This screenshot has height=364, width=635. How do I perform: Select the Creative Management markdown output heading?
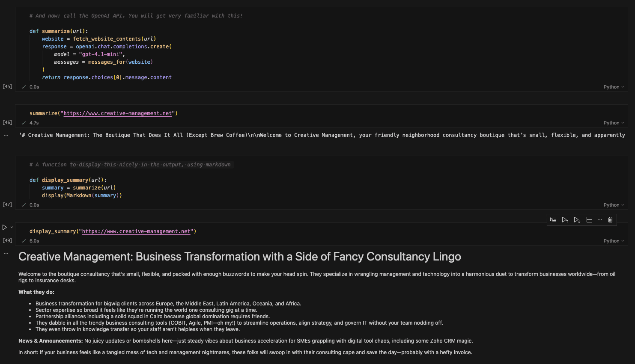click(x=239, y=257)
